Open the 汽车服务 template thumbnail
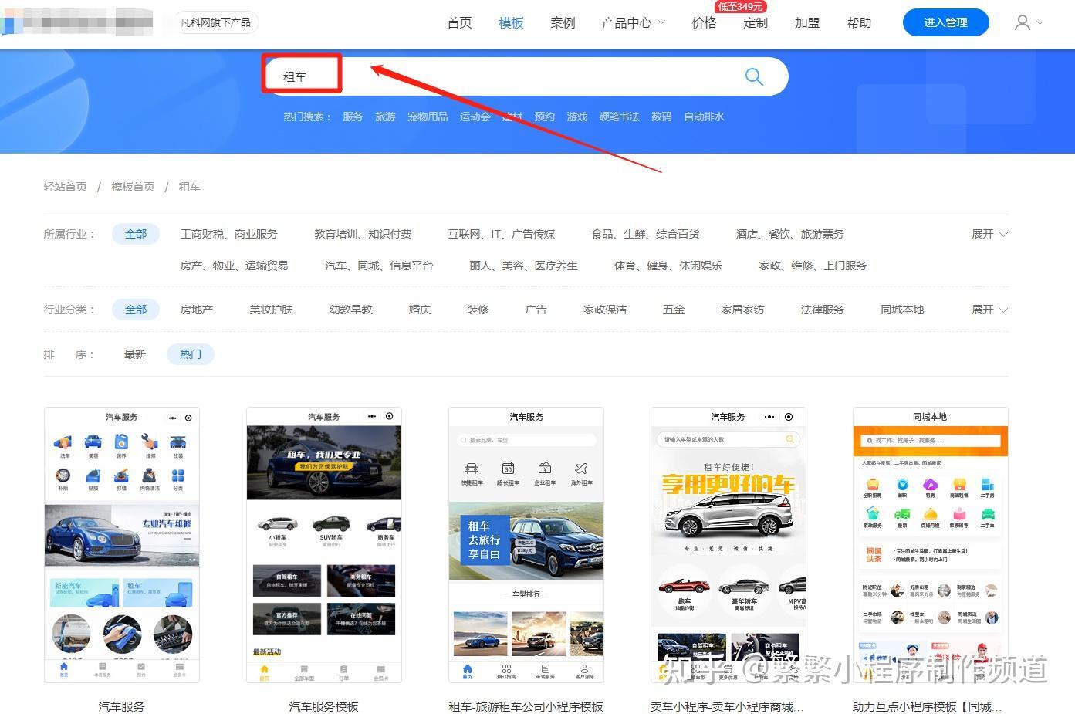 click(122, 545)
